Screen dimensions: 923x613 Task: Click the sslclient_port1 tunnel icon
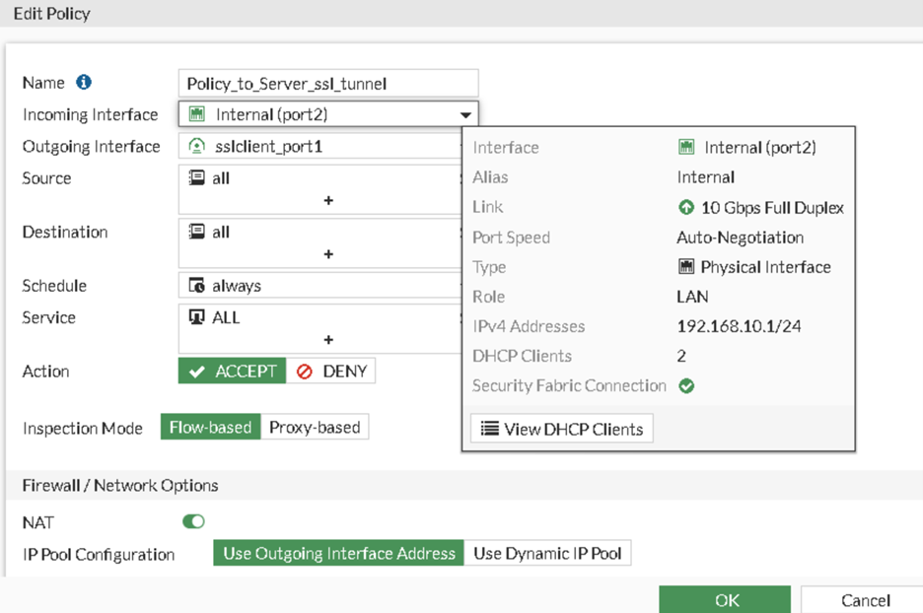click(x=196, y=147)
